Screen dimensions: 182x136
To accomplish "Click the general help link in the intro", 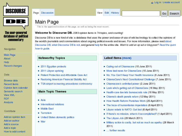I will click(x=97, y=45).
